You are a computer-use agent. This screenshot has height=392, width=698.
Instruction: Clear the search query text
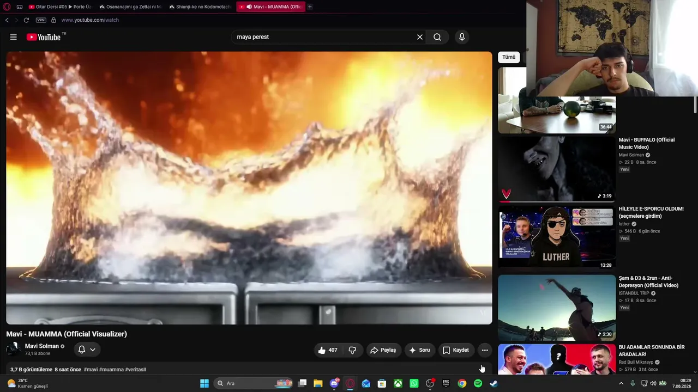(x=420, y=37)
